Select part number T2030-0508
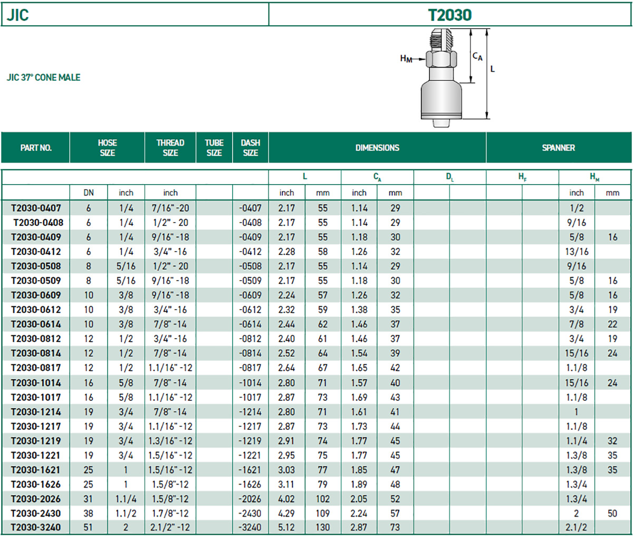The image size is (633, 537). (36, 266)
